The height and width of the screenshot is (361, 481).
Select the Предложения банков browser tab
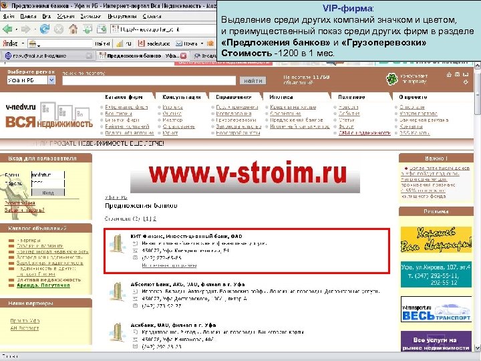point(142,55)
